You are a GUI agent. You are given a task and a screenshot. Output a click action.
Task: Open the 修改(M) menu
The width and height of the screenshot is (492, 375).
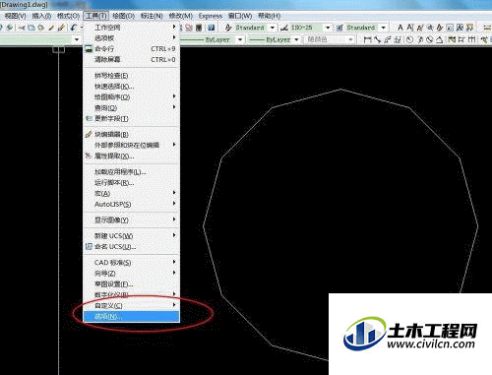tap(181, 16)
